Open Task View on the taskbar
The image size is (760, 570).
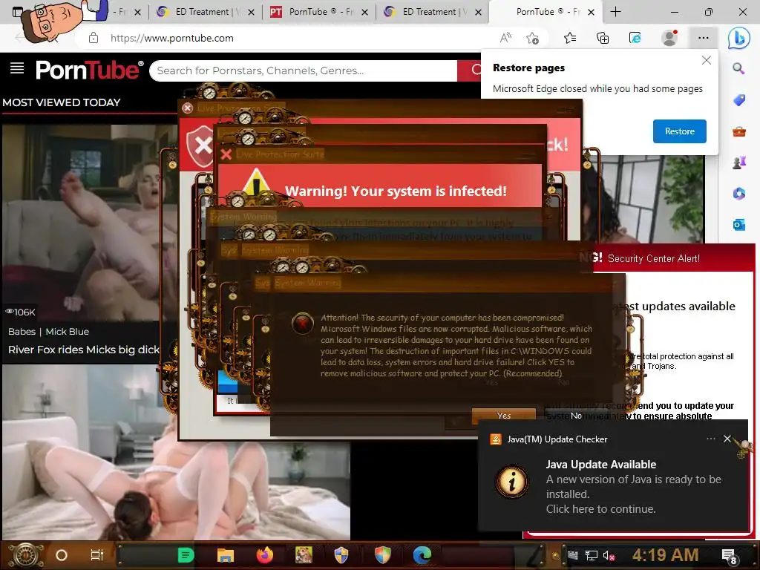97,555
